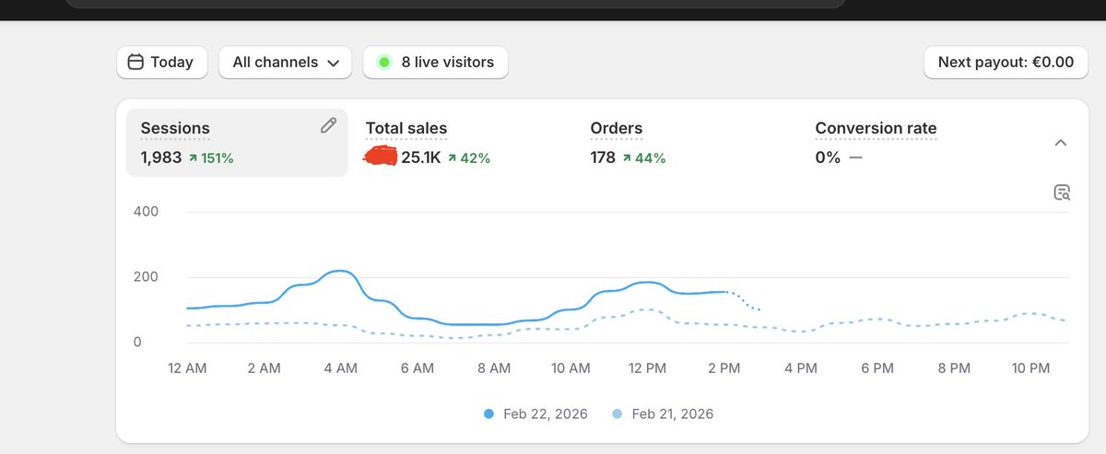Expand the All channels dropdown
Image resolution: width=1106 pixels, height=454 pixels.
point(285,63)
